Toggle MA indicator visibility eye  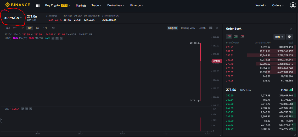(53, 38)
